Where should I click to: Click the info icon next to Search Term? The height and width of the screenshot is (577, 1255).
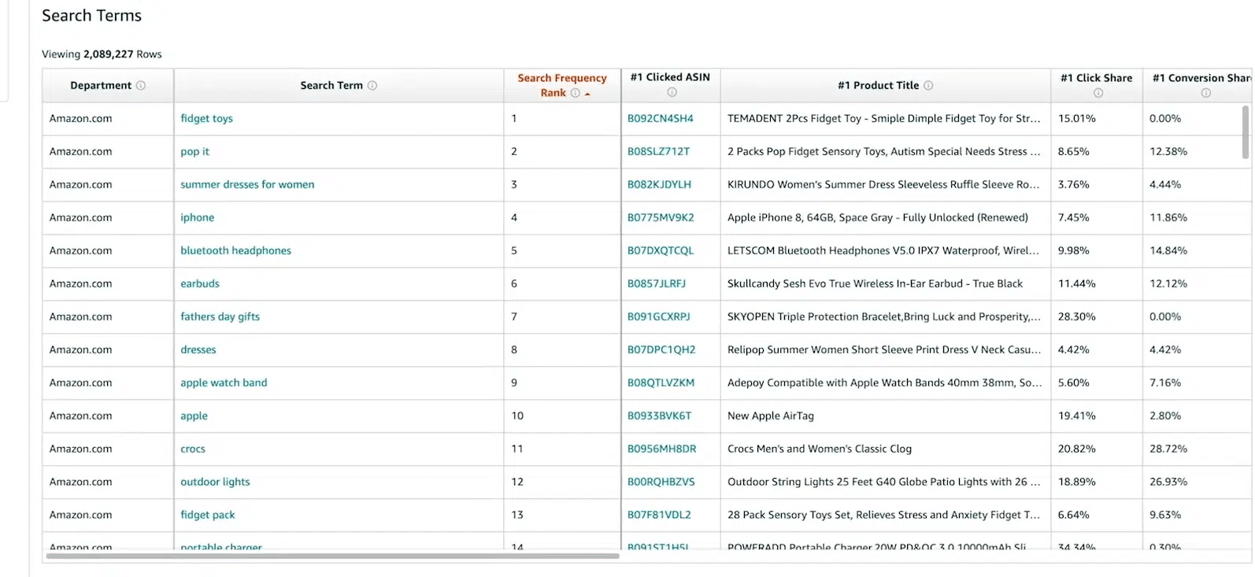pyautogui.click(x=372, y=86)
